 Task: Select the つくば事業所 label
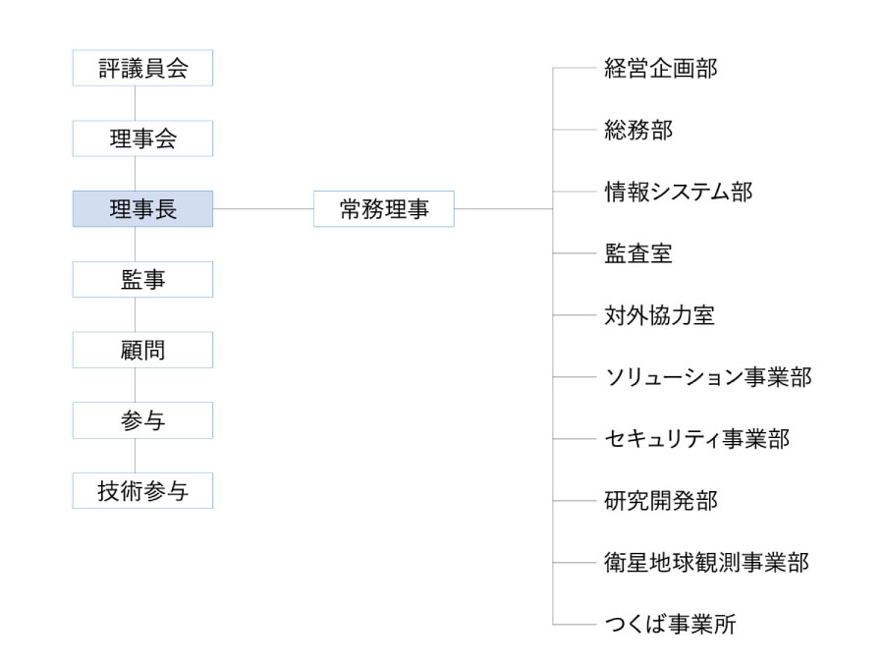pos(670,624)
